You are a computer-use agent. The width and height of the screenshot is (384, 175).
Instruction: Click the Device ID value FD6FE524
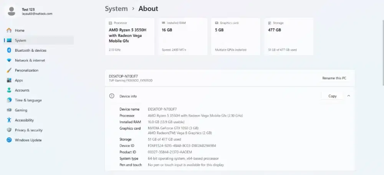click(x=182, y=146)
